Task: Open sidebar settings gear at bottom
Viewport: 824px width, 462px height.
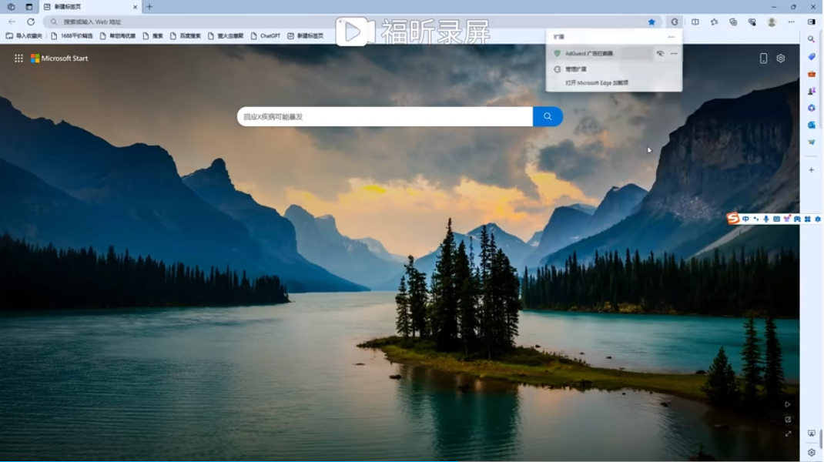Action: pos(812,452)
